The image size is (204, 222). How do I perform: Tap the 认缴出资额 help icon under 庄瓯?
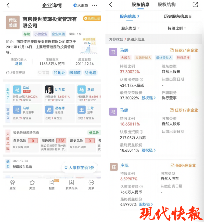tap(141, 186)
